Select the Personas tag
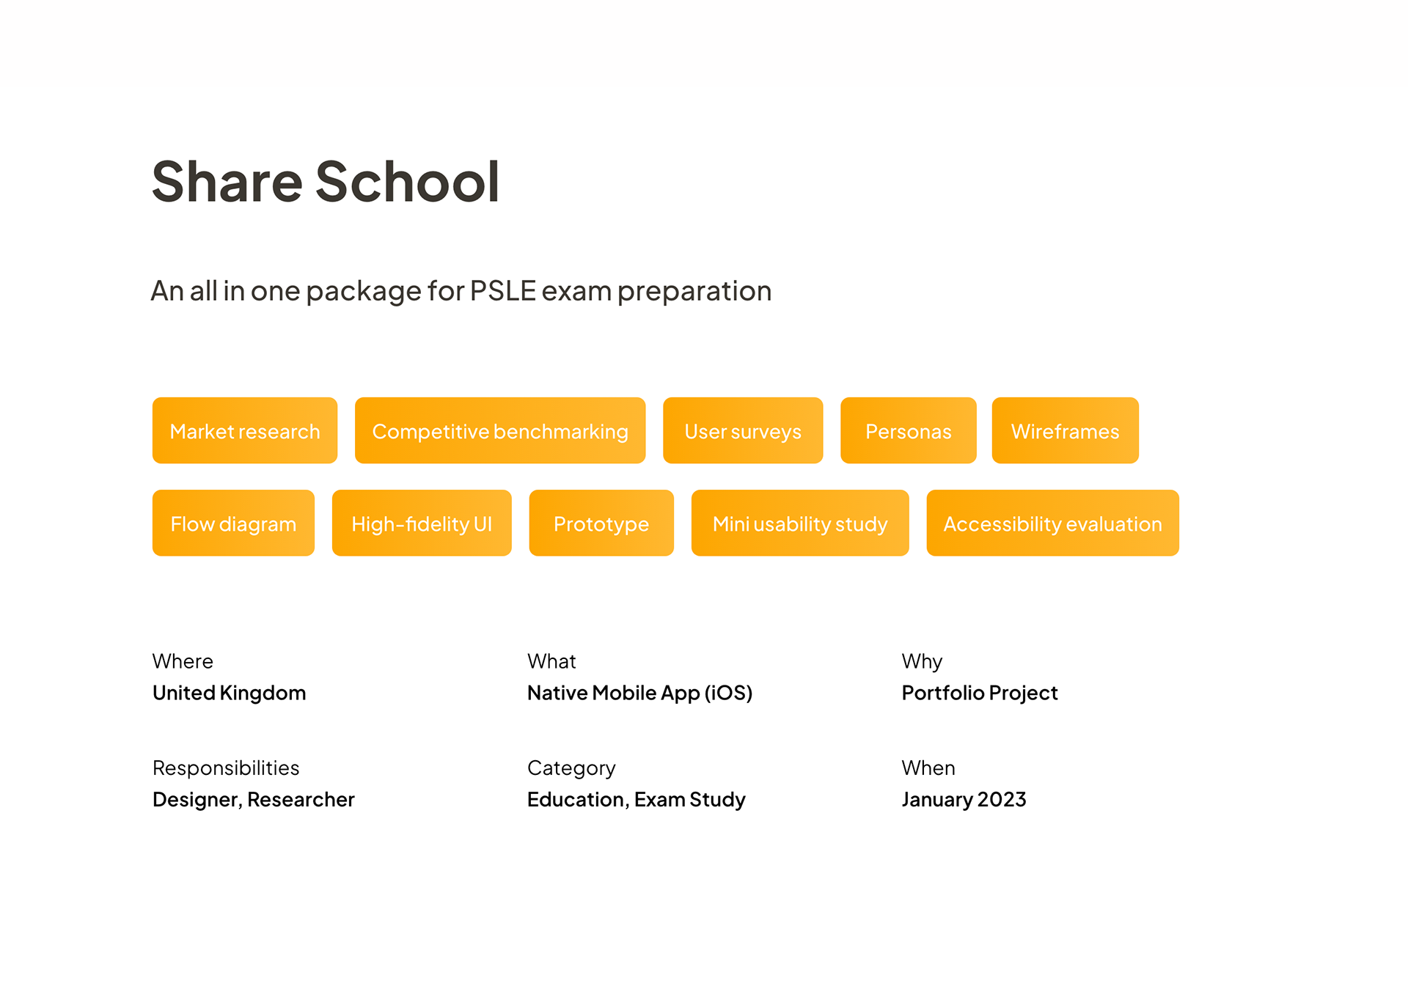Image resolution: width=1408 pixels, height=986 pixels. [908, 430]
